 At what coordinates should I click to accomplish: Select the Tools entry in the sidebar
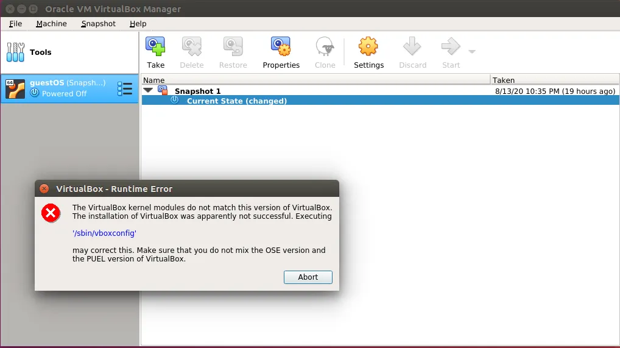pos(69,52)
